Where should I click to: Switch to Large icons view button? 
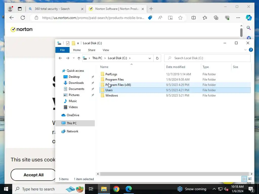point(250,179)
